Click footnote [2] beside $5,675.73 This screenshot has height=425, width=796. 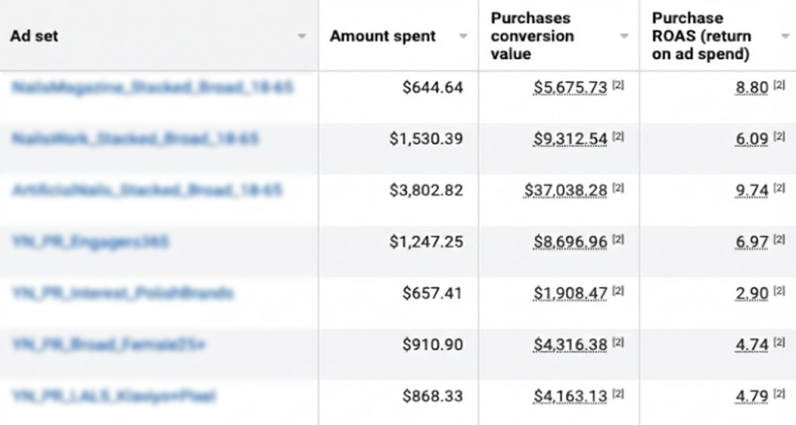(x=618, y=85)
